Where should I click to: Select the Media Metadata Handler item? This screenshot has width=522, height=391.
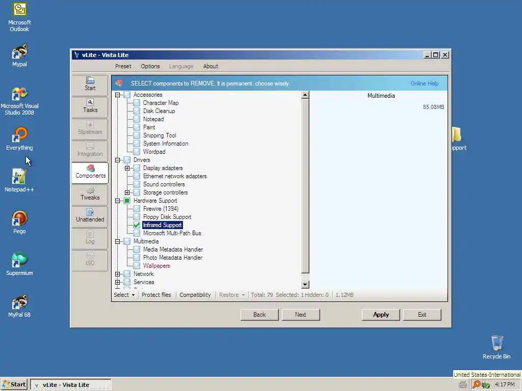point(173,249)
